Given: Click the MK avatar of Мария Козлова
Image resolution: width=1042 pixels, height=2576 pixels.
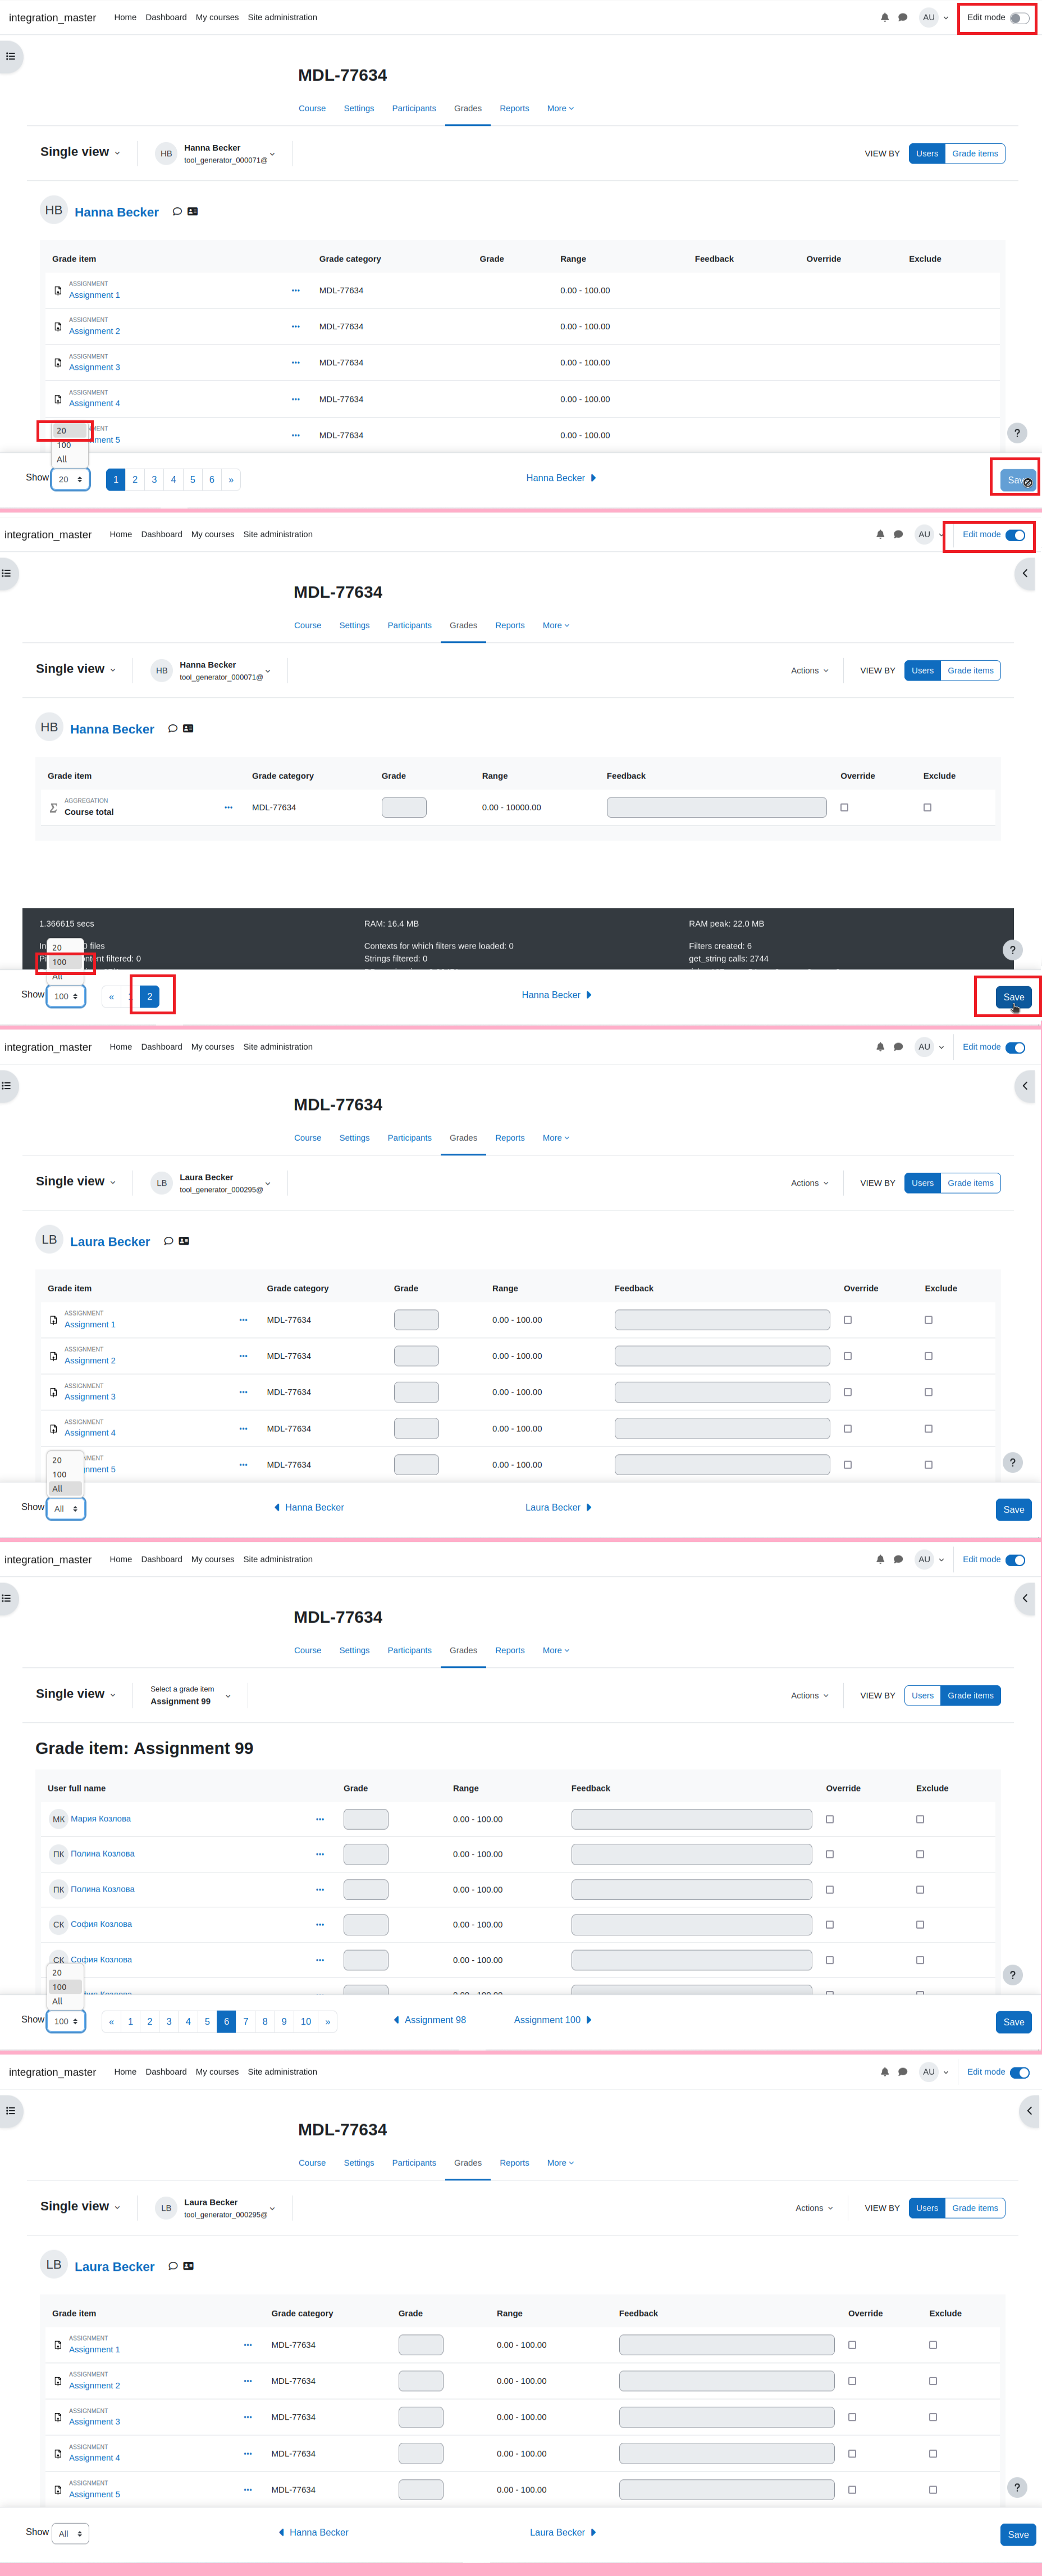Looking at the screenshot, I should point(58,1819).
